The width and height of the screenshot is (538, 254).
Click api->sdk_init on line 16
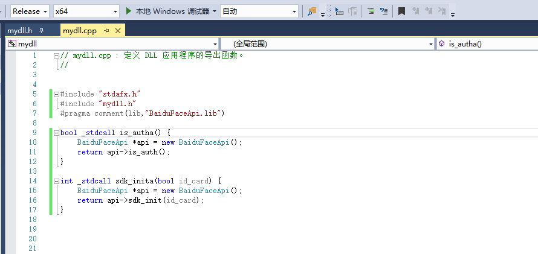(x=134, y=200)
